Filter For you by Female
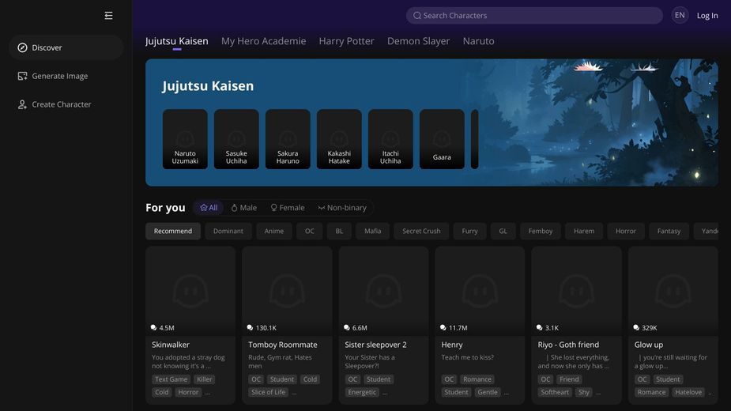Viewport: 731px width, 411px height. tap(288, 208)
